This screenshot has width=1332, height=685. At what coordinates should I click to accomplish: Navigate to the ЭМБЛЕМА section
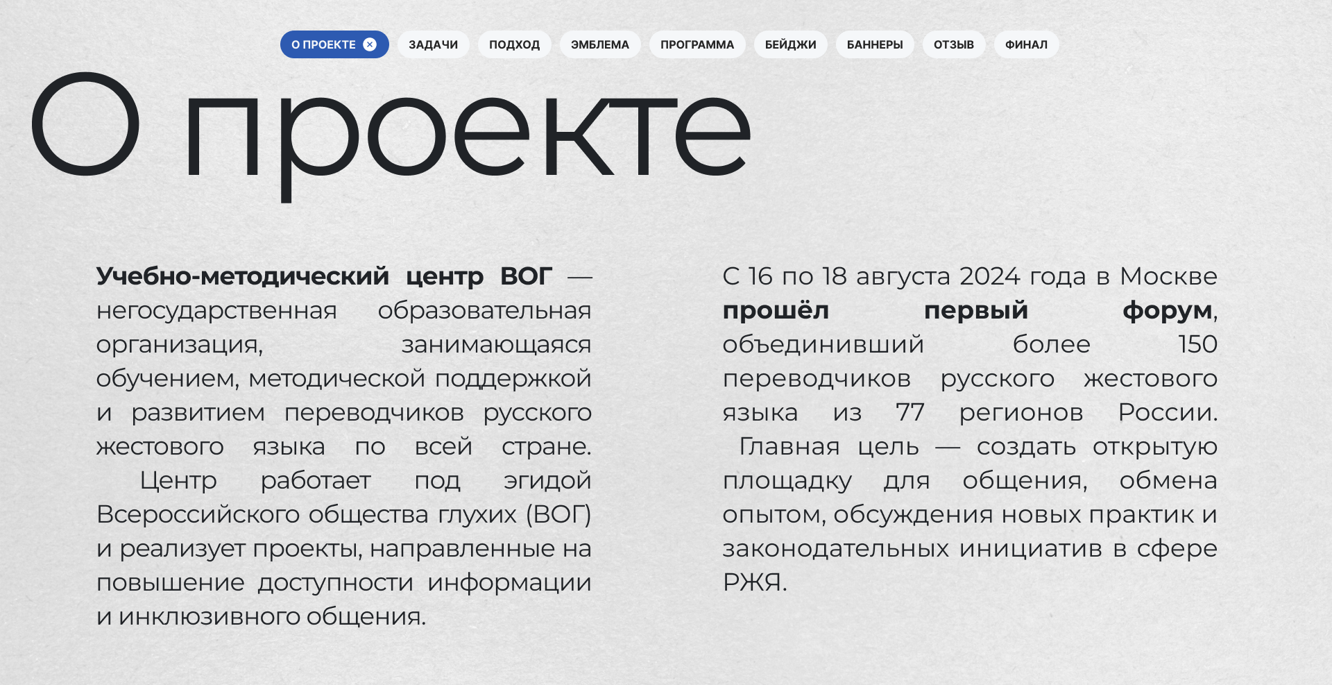coord(599,44)
